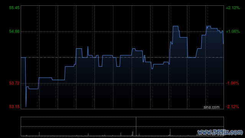Select the 53.15 price axis label
This screenshot has height=138, width=245.
click(x=15, y=107)
